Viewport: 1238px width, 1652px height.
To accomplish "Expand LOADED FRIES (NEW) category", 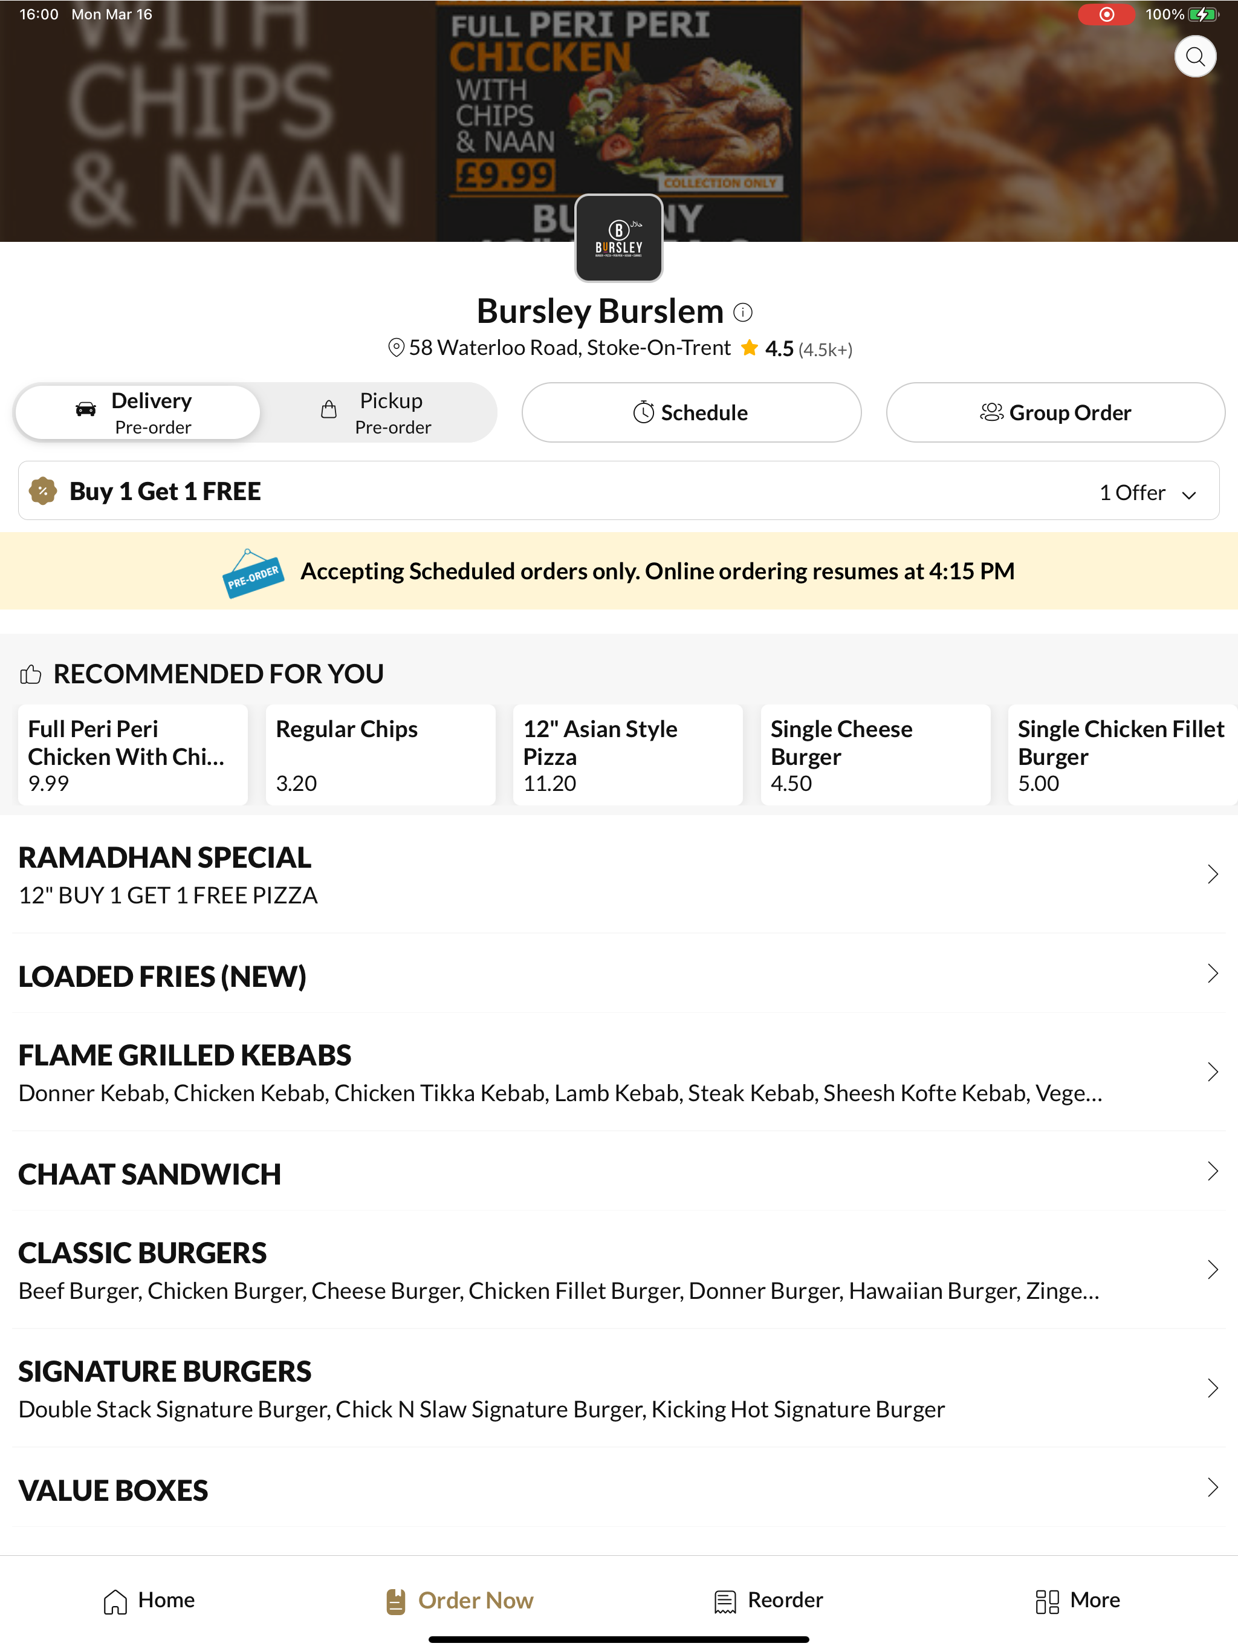I will 619,974.
